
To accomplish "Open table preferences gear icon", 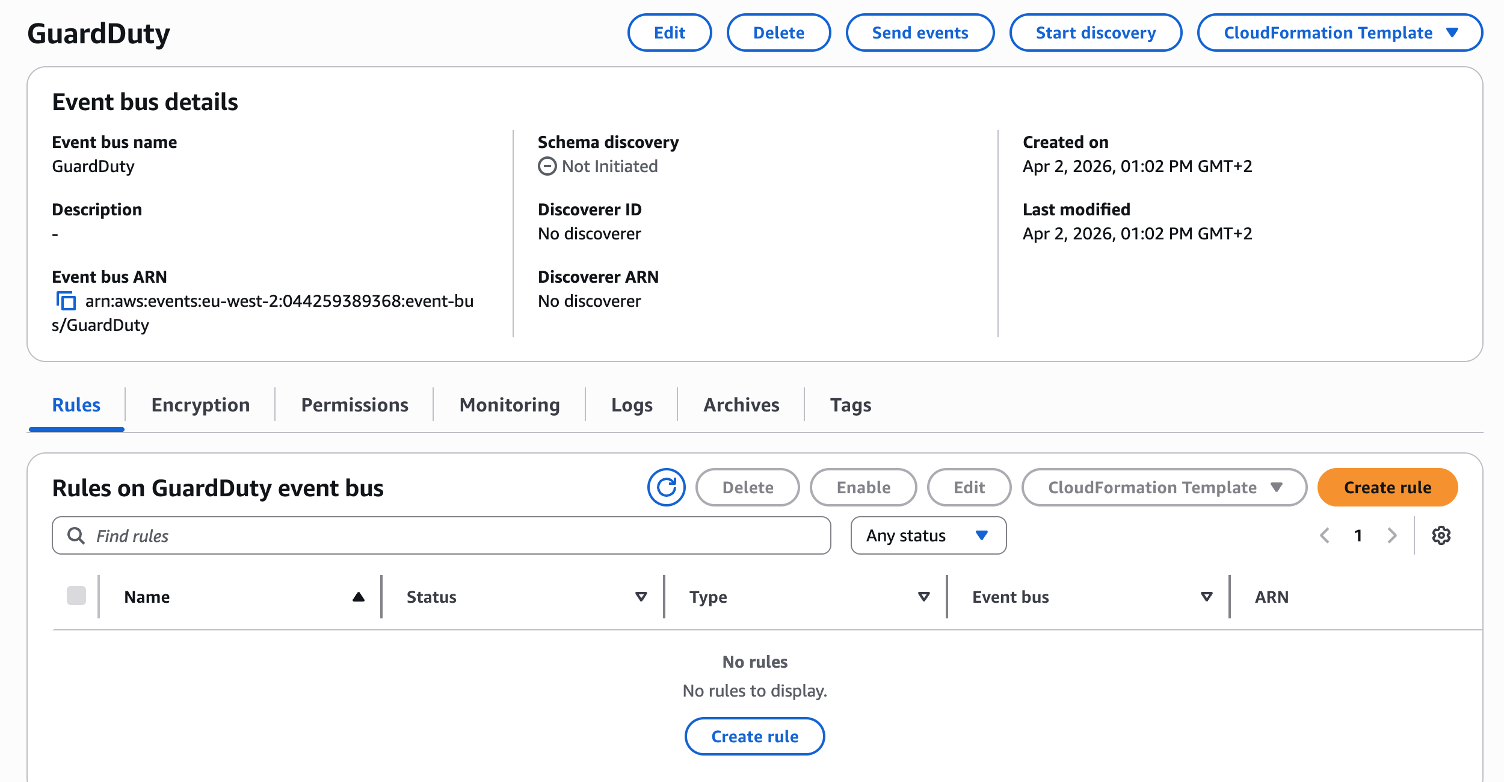I will (1441, 535).
